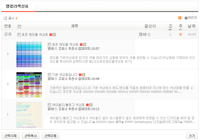200x140 pixels.
Task: Click the 글쓴이 column header
Action: pyautogui.click(x=150, y=26)
